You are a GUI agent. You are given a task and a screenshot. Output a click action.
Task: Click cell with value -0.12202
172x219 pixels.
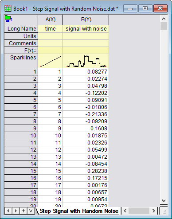coord(86,93)
